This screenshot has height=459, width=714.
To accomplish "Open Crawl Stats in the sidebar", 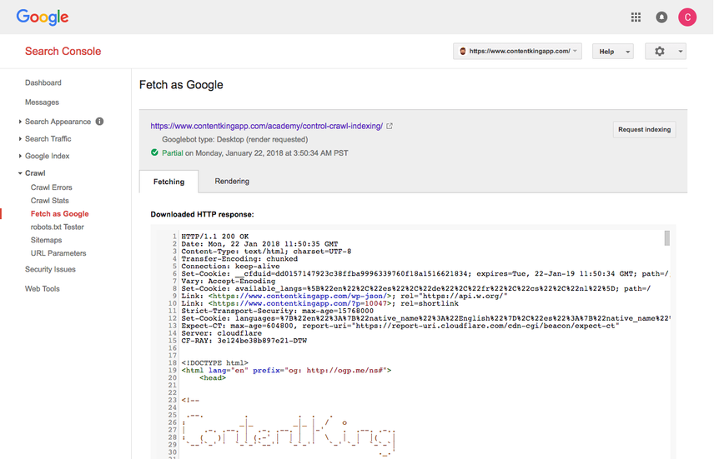I will 50,201.
